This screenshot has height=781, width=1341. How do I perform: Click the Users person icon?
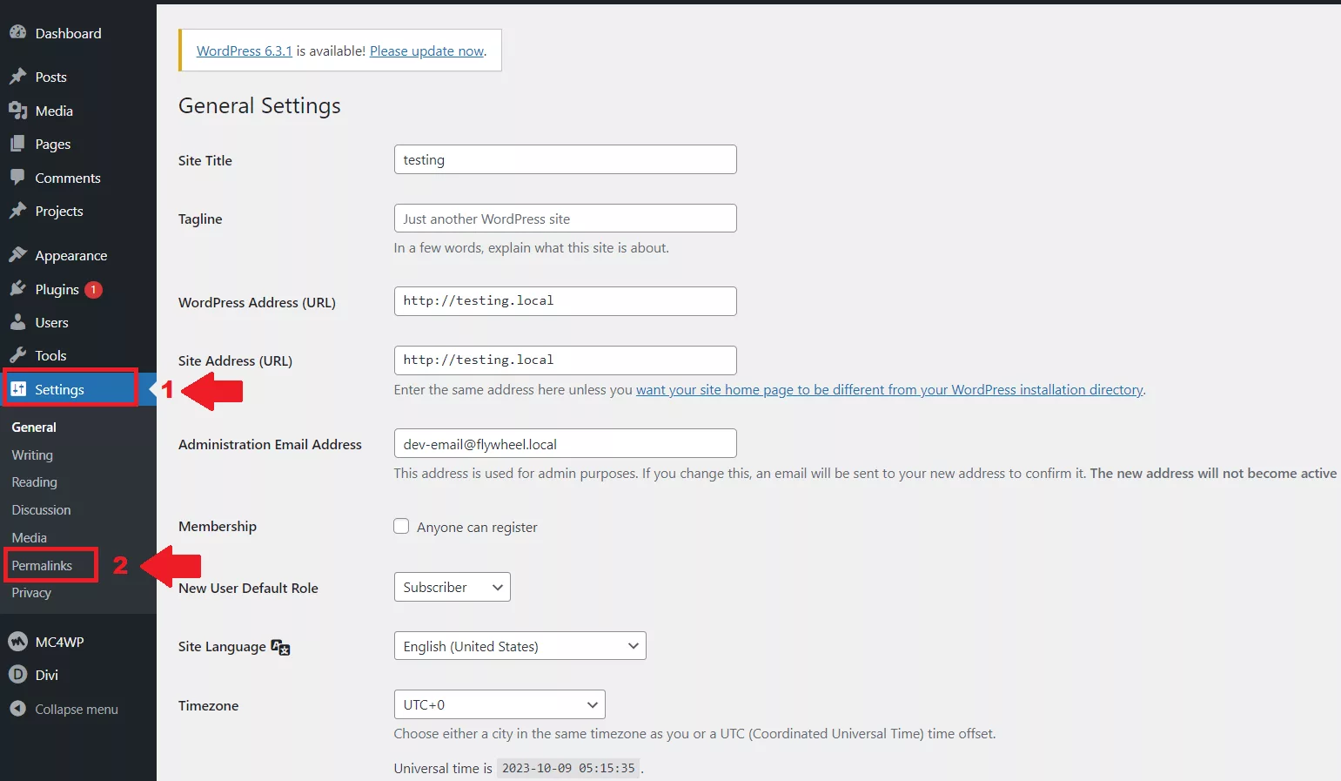click(x=17, y=322)
